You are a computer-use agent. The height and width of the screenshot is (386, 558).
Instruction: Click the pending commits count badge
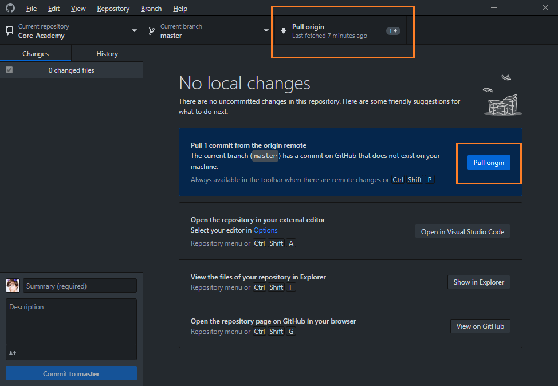pyautogui.click(x=393, y=31)
